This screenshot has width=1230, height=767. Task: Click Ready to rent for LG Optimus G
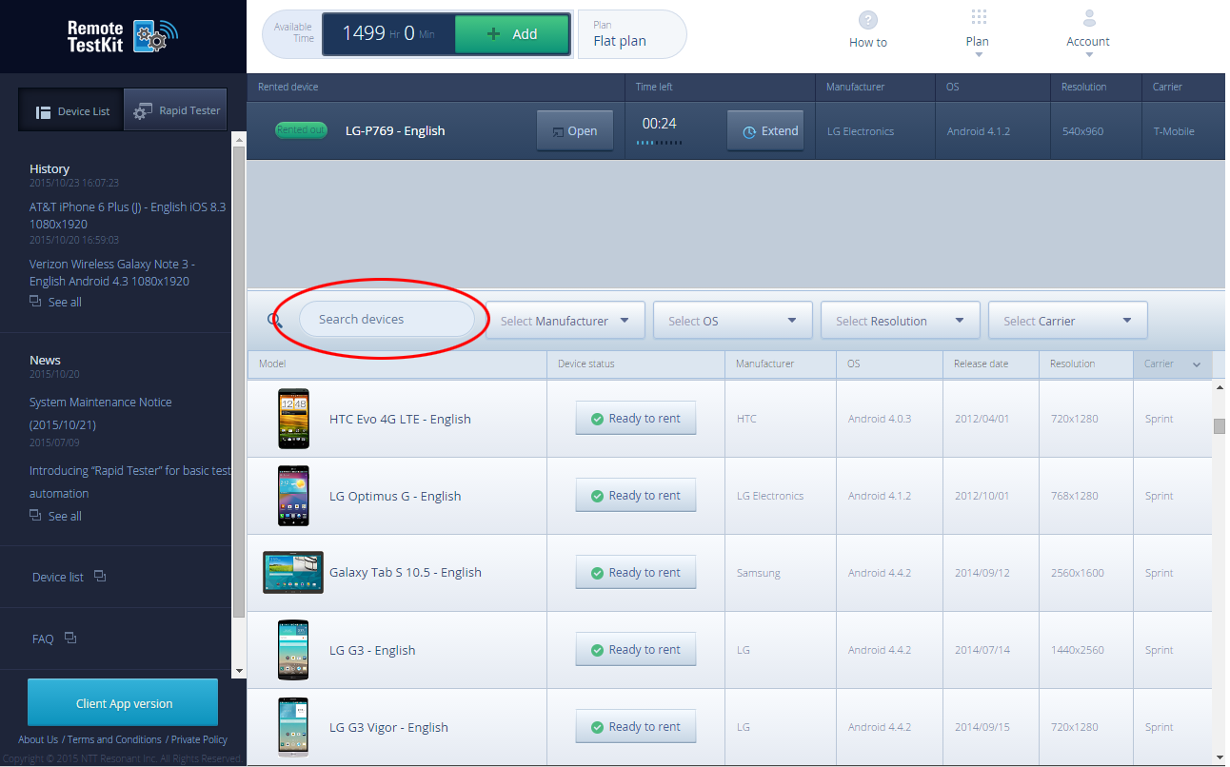point(636,496)
